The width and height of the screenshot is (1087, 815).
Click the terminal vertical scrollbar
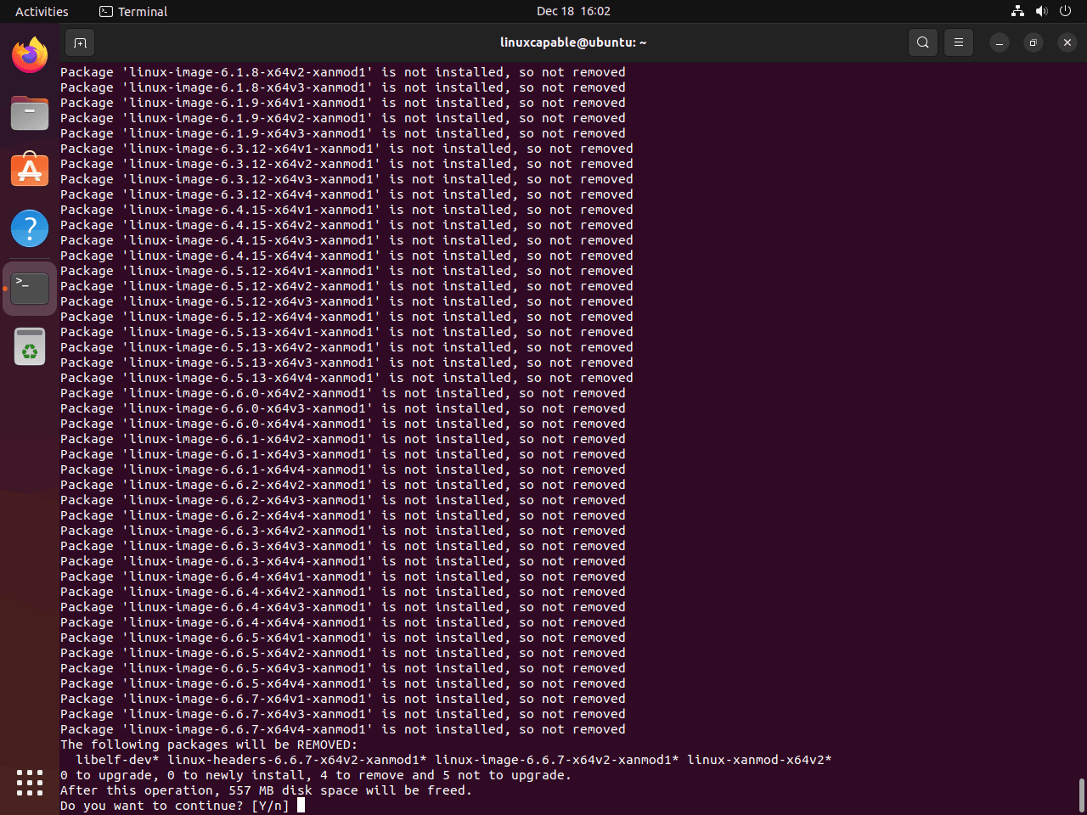point(1081,795)
